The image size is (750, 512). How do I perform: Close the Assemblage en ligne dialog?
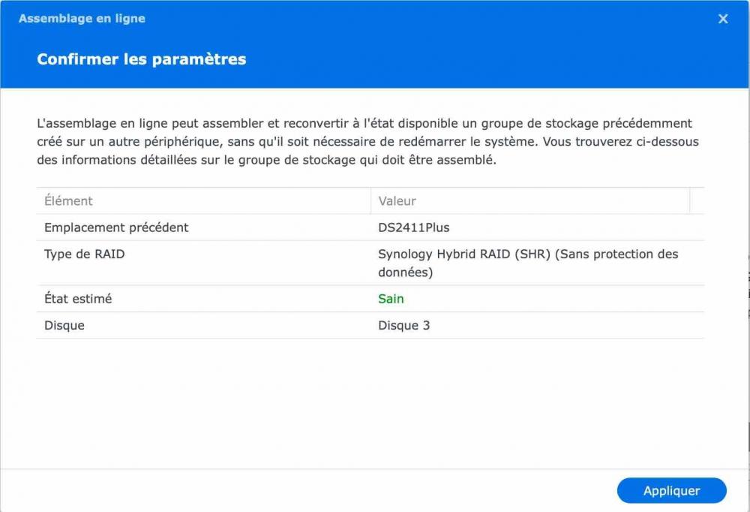click(723, 19)
